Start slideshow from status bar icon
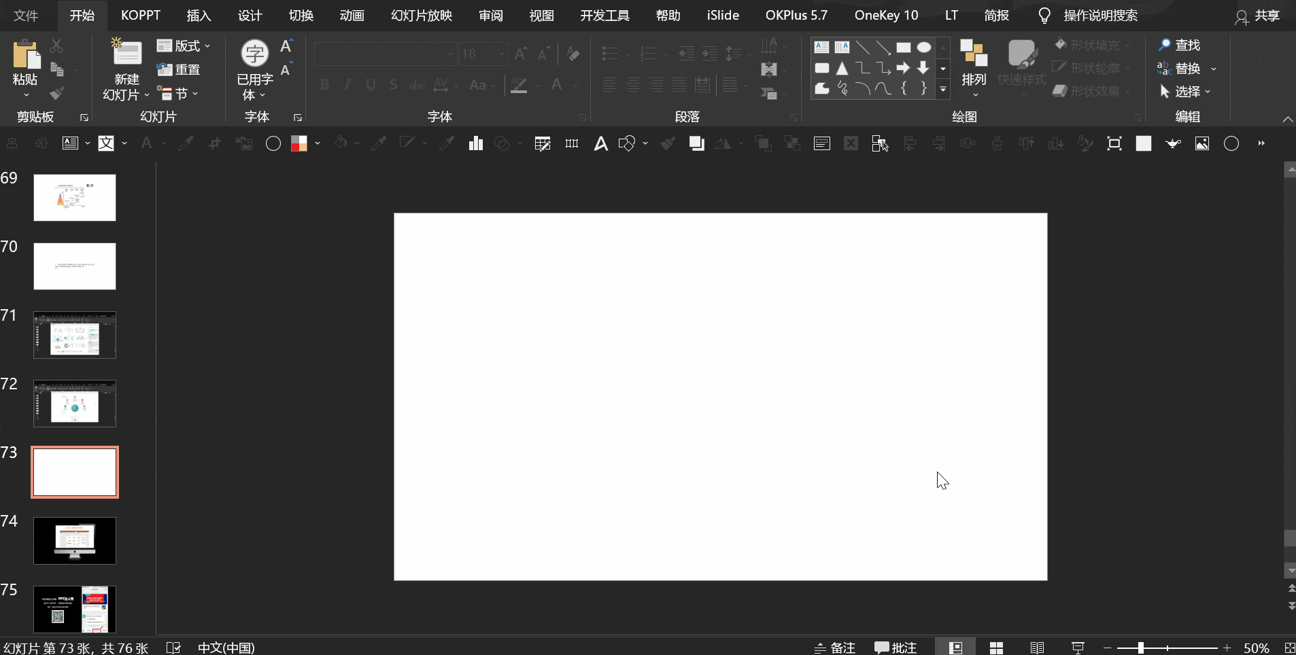 (1078, 648)
